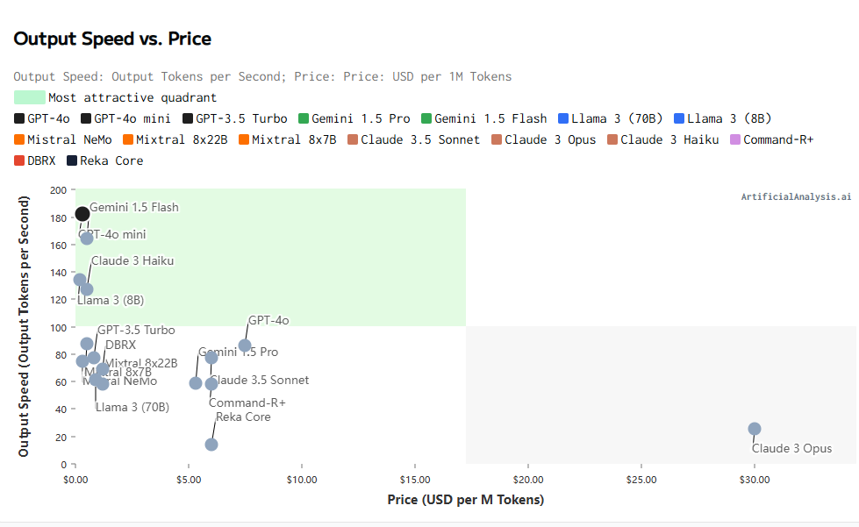Click the Claude 3 Opus data point

755,429
